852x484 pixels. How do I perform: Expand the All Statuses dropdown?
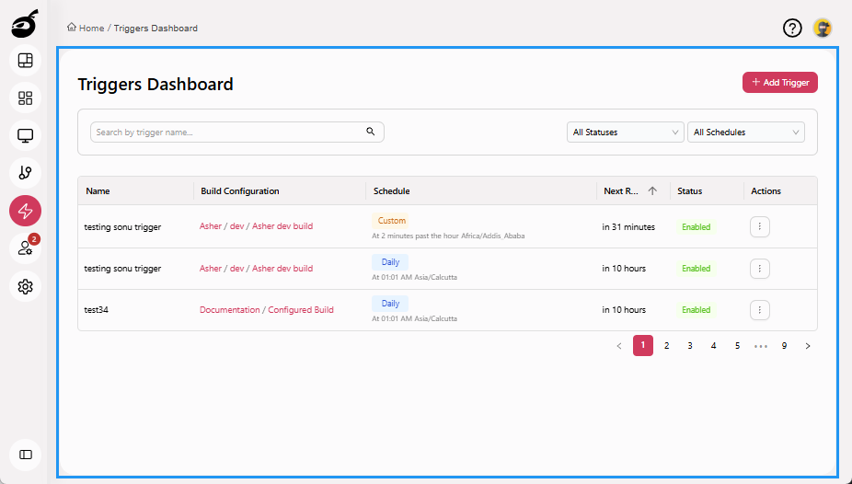click(x=625, y=133)
